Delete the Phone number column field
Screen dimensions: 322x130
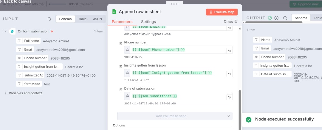(x=121, y=43)
